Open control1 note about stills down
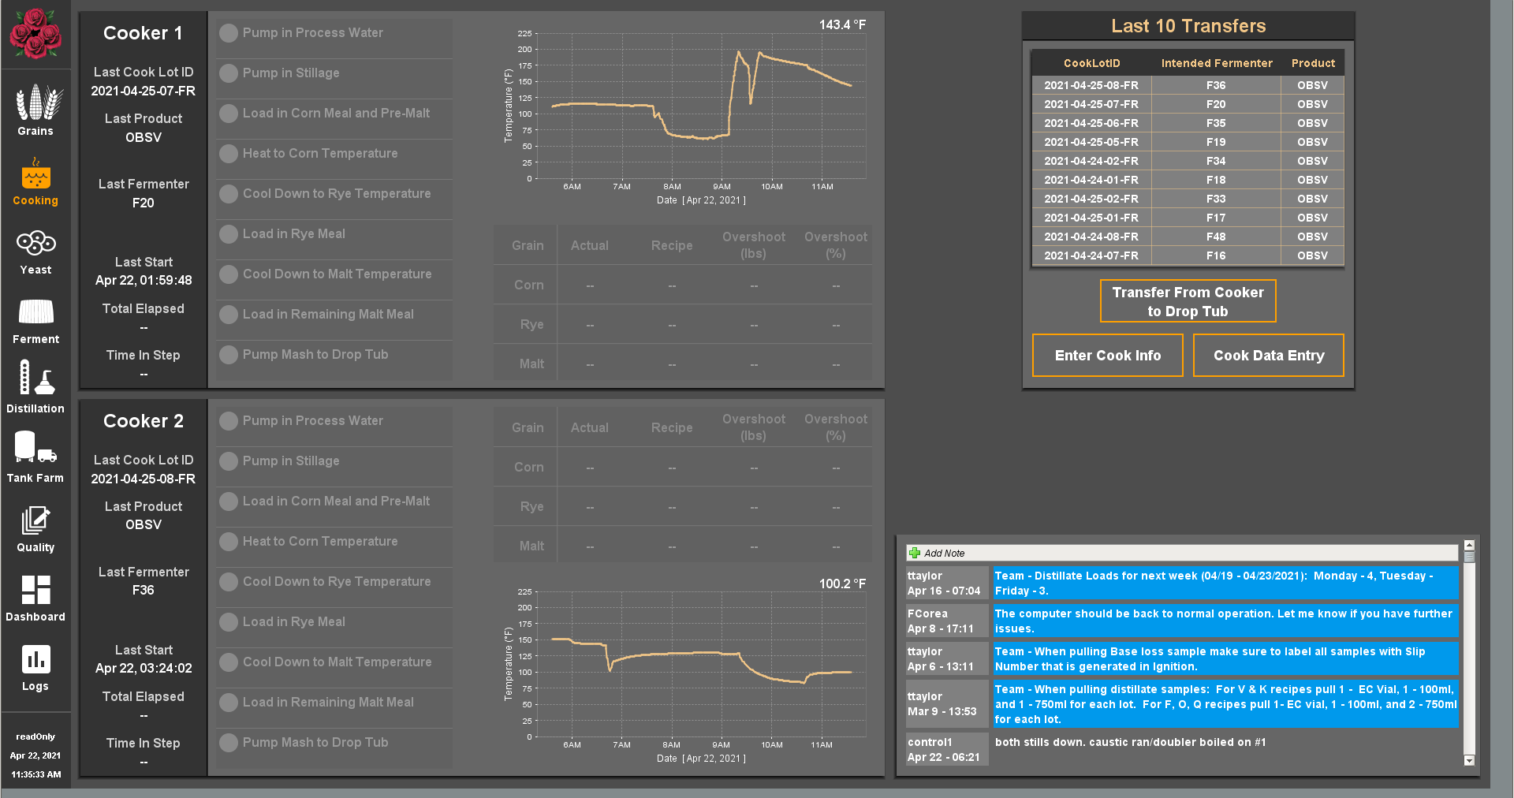This screenshot has width=1514, height=798. point(1183,749)
